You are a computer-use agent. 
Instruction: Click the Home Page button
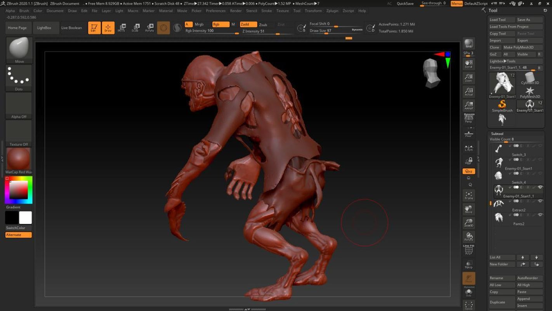[17, 28]
